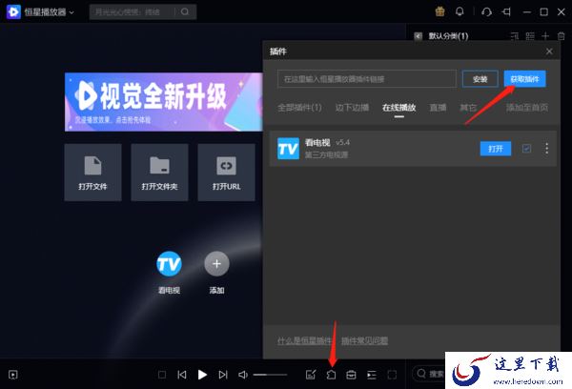Open the 恒星播放器 main menu dropdown
Screen dimensions: 572x389
click(x=49, y=12)
